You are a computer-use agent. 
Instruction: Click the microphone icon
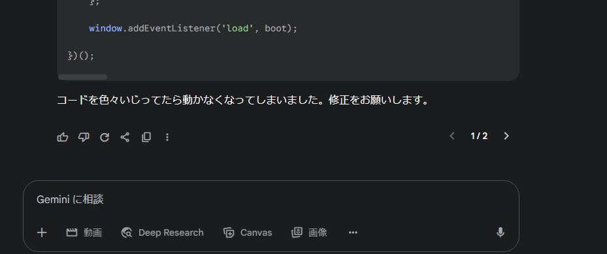pyautogui.click(x=500, y=232)
